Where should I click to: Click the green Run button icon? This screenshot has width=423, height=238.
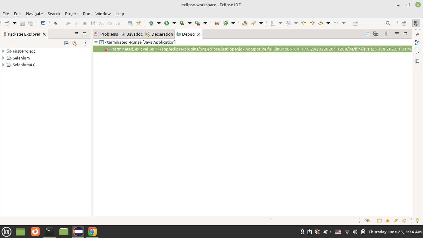point(167,23)
